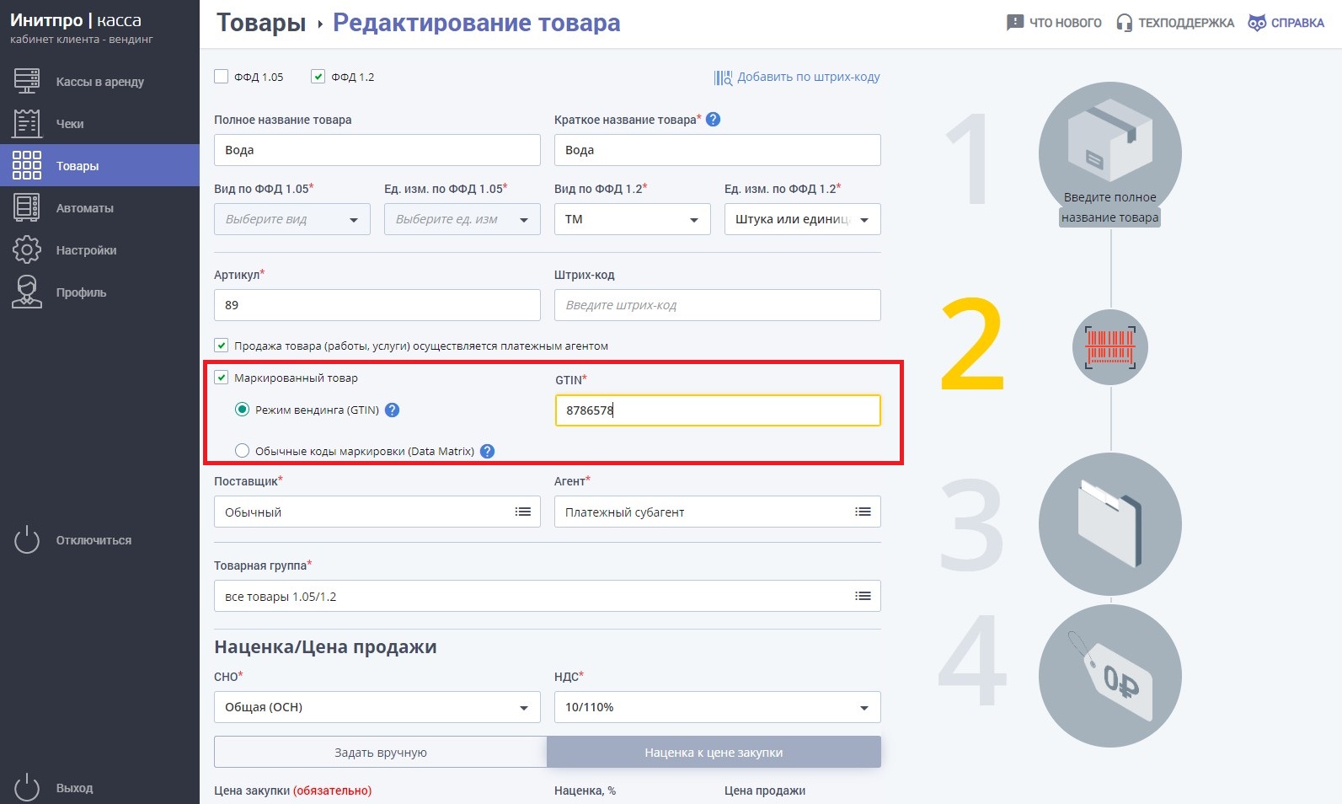This screenshot has width=1342, height=804.
Task: Switch to Задать вручную pricing tab
Action: [381, 753]
